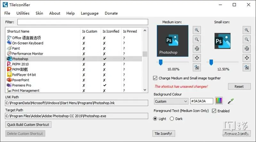
Task: Zoom out the medium icon
Action: [197, 39]
